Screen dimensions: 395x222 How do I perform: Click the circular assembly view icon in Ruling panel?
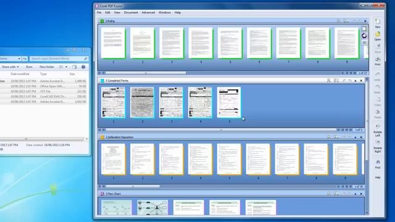(x=364, y=36)
